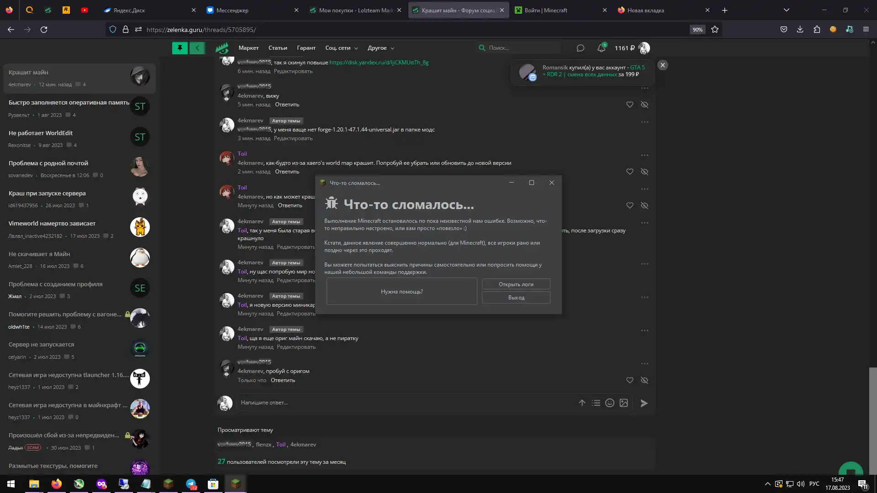Toggle the crossed-eye icon on the last reply
This screenshot has height=493, width=877.
[x=645, y=380]
